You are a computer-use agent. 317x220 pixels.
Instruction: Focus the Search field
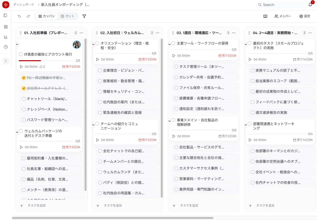[x=280, y=5]
